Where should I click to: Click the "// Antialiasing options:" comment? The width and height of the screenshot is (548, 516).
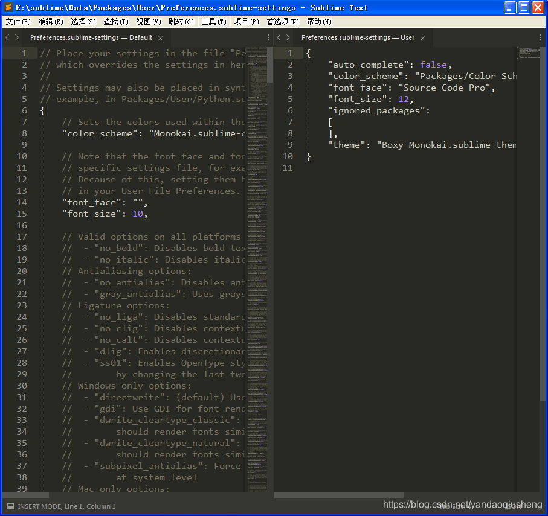tap(126, 271)
